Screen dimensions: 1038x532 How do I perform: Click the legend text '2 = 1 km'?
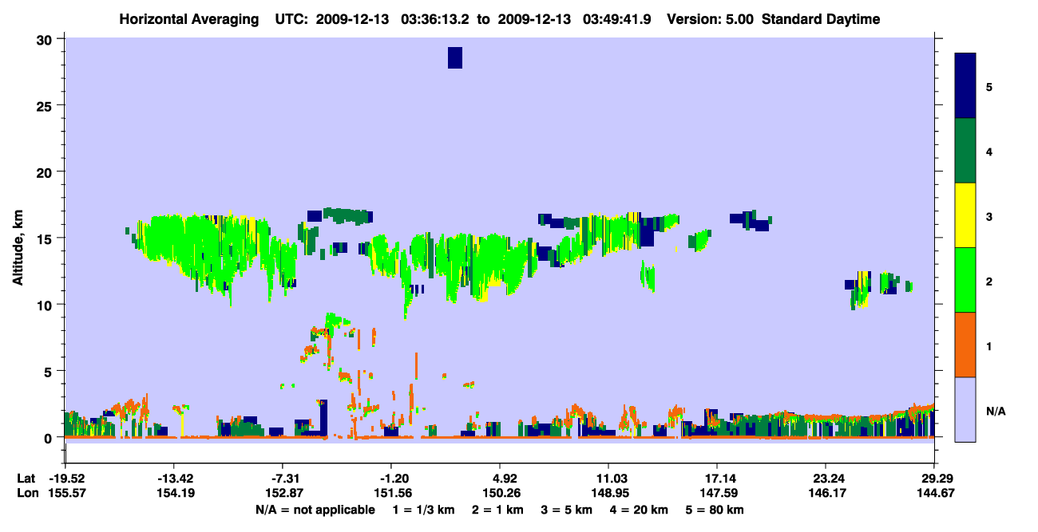(x=498, y=509)
